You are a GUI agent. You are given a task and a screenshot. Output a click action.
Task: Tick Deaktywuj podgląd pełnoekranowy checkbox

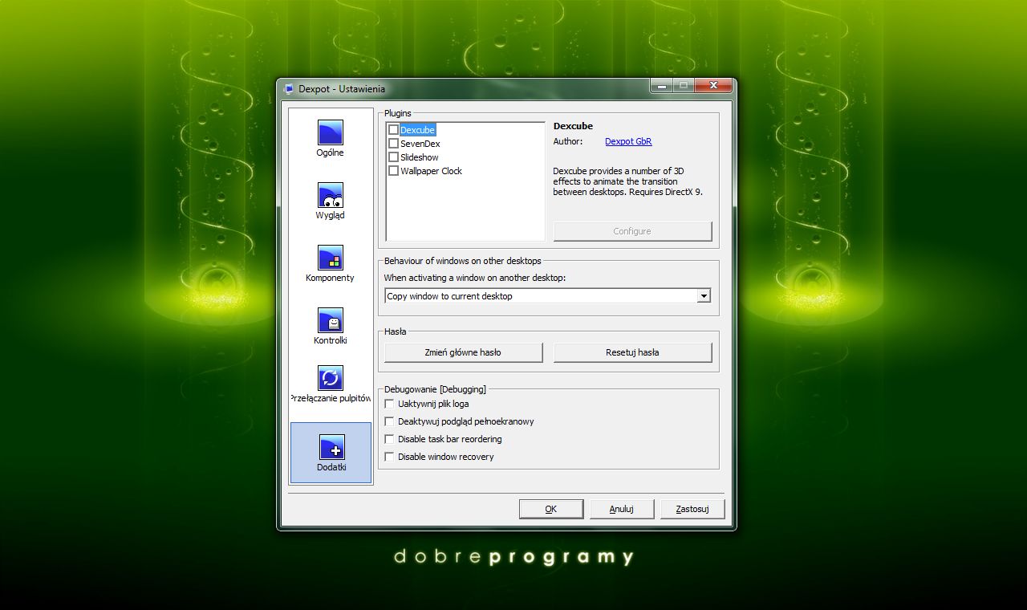point(390,421)
